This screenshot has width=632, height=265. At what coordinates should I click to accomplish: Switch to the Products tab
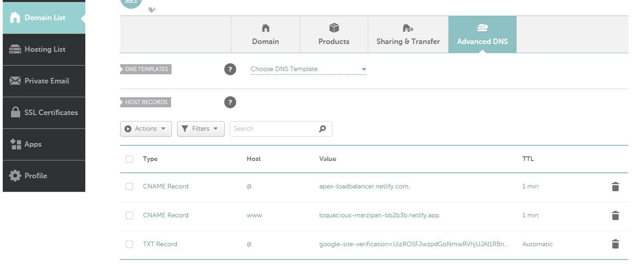point(334,35)
